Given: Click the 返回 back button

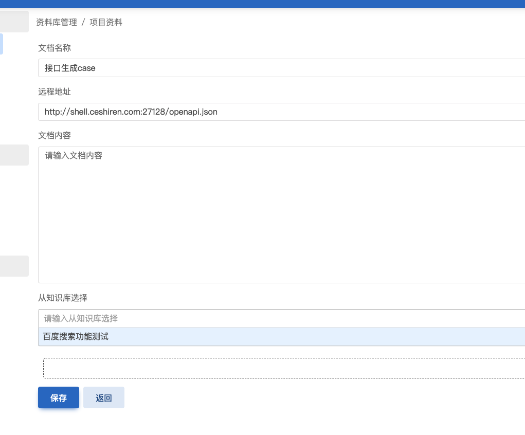Looking at the screenshot, I should pos(104,397).
